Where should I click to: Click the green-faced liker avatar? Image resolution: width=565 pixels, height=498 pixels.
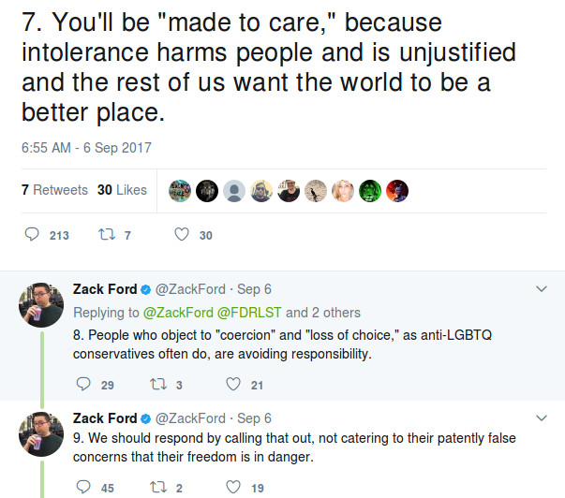pyautogui.click(x=370, y=191)
